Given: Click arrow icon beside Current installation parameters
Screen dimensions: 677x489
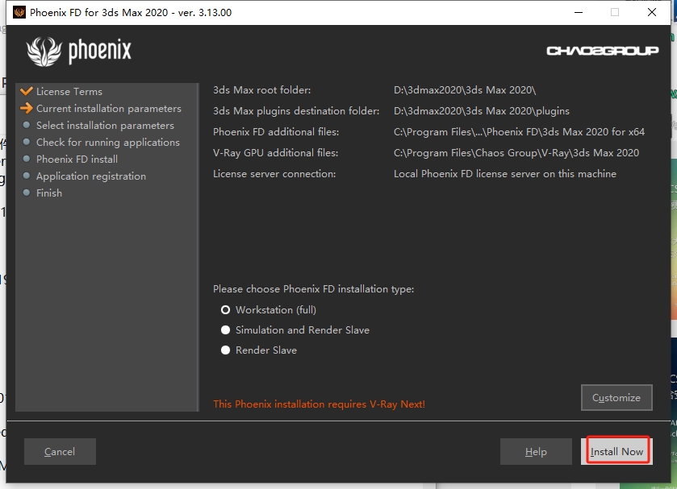Looking at the screenshot, I should [x=27, y=108].
